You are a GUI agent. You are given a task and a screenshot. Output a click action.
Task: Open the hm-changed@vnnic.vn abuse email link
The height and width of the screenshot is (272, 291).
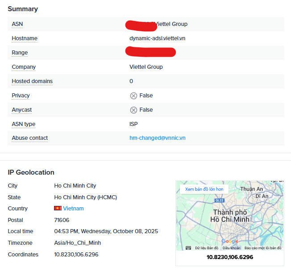pos(158,138)
